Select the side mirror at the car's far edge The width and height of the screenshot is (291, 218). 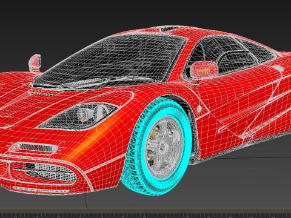tap(35, 63)
